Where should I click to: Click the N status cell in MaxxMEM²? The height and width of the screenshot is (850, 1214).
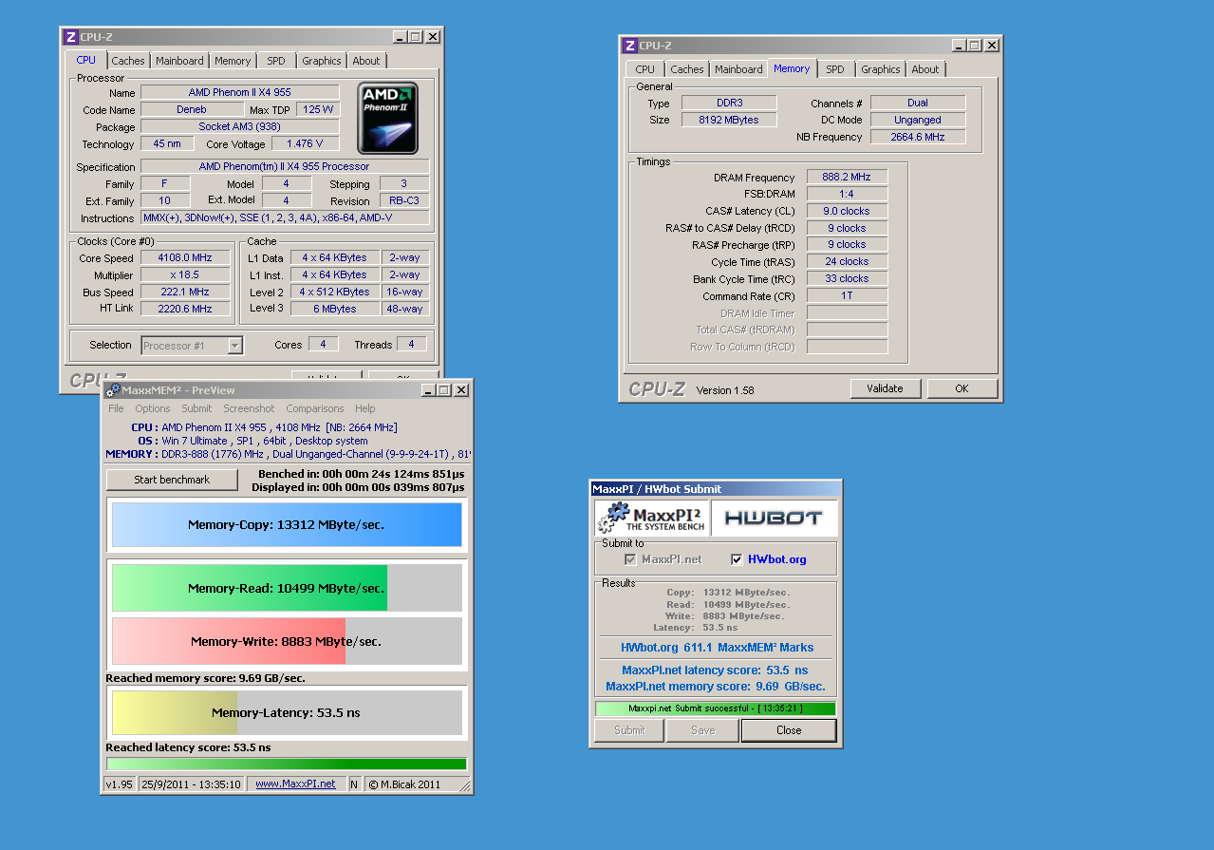[354, 784]
